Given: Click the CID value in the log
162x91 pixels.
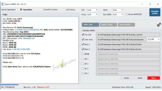Looking at the screenshot, I should pos(26,34).
